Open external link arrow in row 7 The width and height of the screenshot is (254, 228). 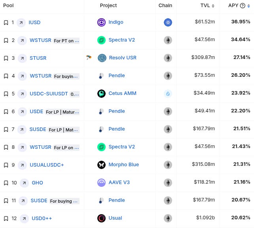tap(22, 129)
